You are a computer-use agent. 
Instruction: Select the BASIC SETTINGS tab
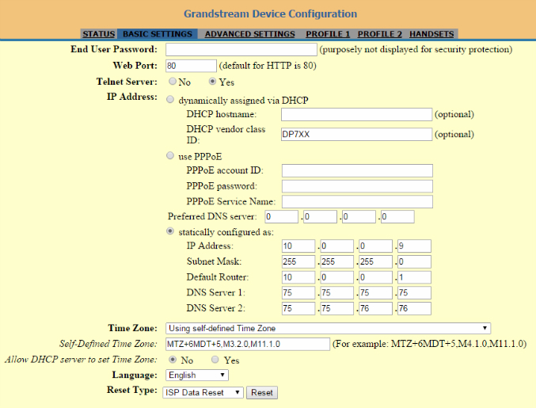tap(158, 34)
